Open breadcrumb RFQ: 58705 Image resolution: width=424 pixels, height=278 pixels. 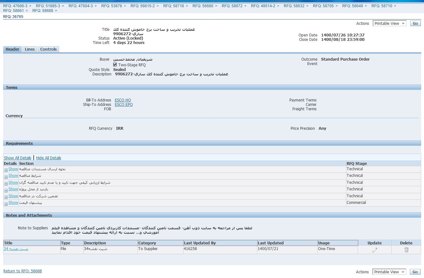coord(323,6)
